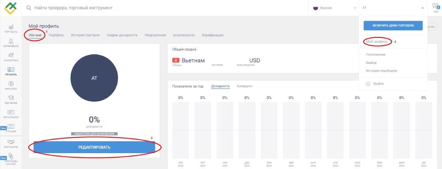The width and height of the screenshot is (442, 169).
Task: Click the 0% доходность value under the avatar
Action: pyautogui.click(x=94, y=120)
